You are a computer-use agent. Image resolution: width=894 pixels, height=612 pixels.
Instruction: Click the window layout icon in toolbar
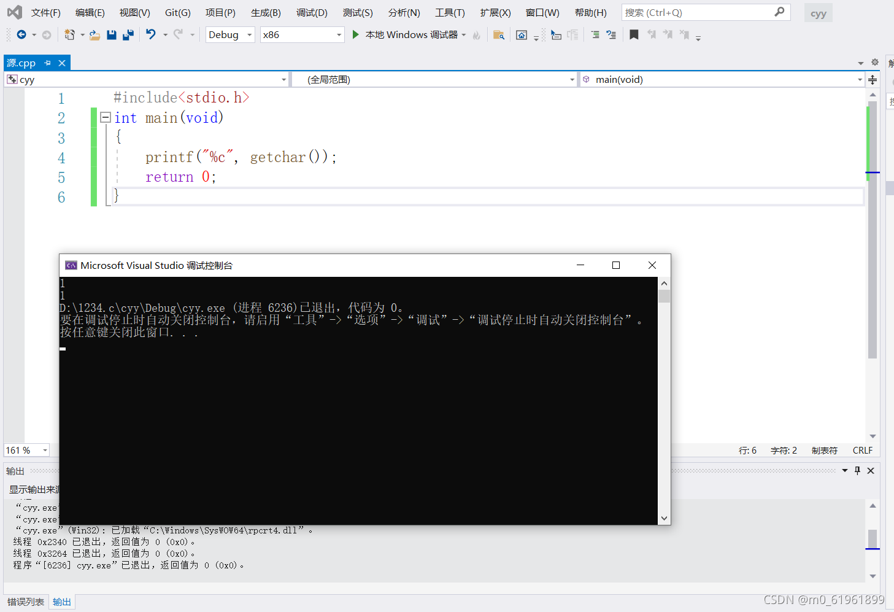[x=521, y=35]
